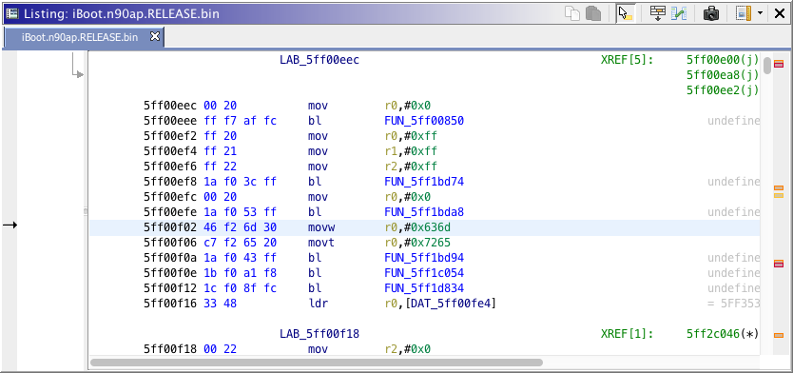Click the XREF[1]: header text
The width and height of the screenshot is (793, 373).
[628, 334]
